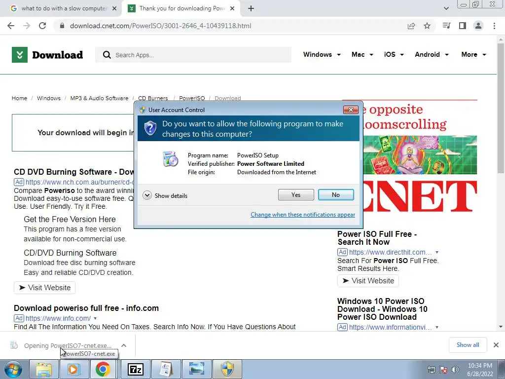This screenshot has height=379, width=505.
Task: Click the PowerISO breadcrumb link
Action: [192, 98]
